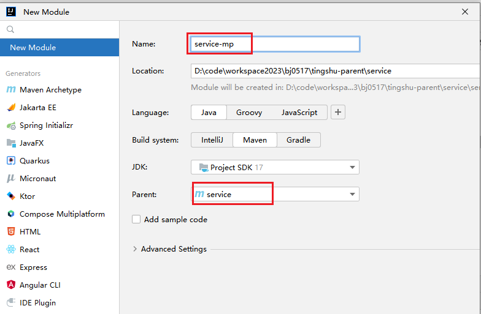
Task: Click the Micronaut mu icon
Action: click(x=11, y=179)
